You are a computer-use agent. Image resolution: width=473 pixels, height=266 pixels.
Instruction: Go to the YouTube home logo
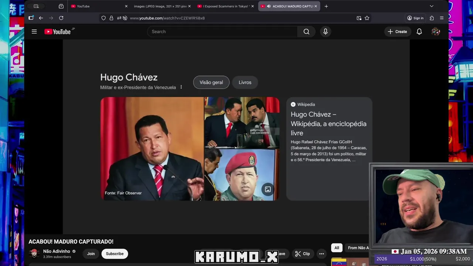(x=58, y=32)
